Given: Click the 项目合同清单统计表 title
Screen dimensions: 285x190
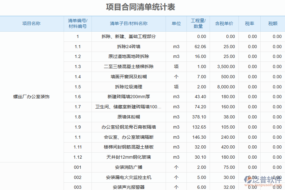Looking at the screenshot, I should (142, 6).
